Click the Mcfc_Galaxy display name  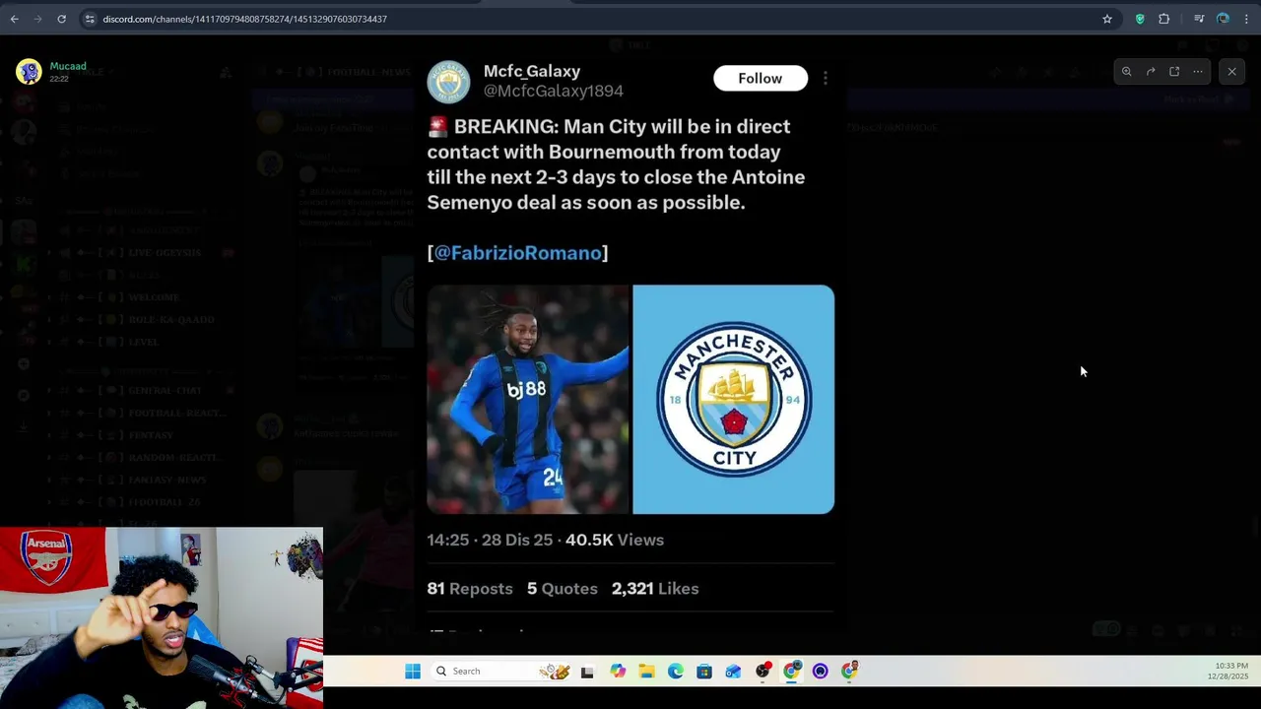[x=532, y=71]
